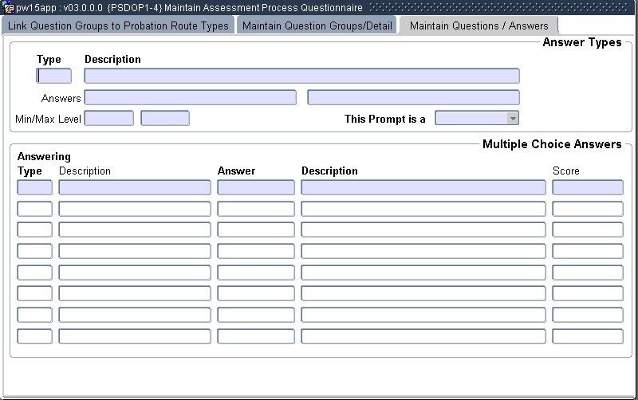The image size is (638, 400).
Task: Click first row answer Description field
Action: pyautogui.click(x=423, y=188)
